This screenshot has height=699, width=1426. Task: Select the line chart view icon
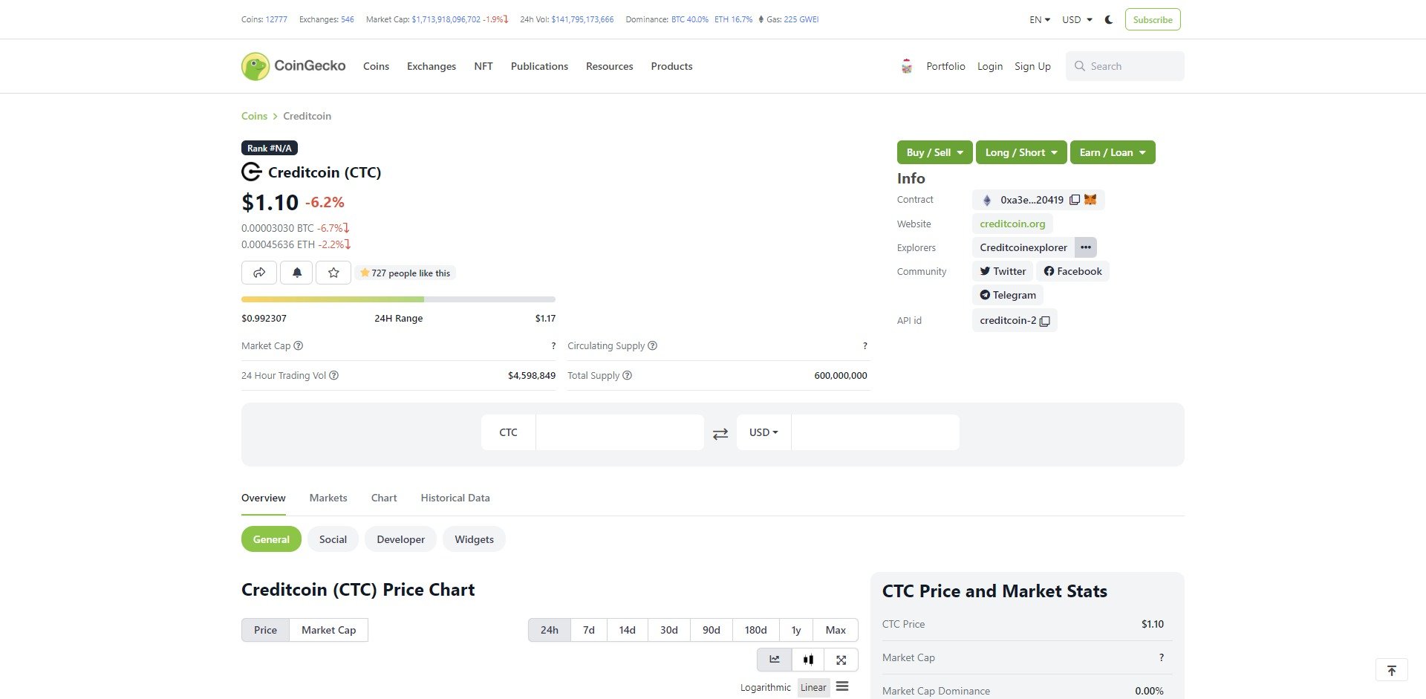tap(775, 660)
